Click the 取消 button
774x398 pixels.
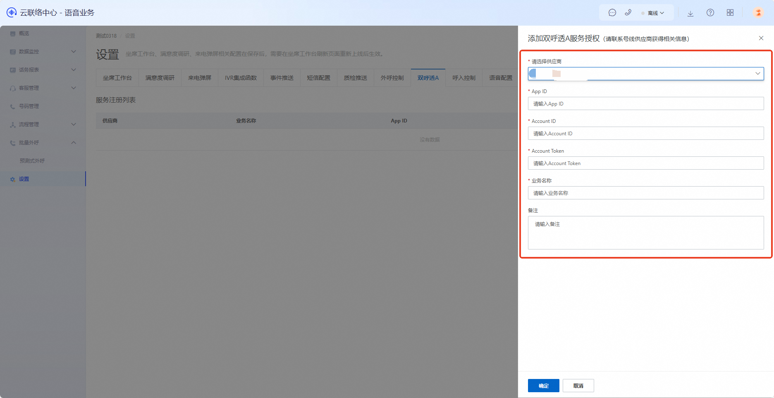(x=578, y=386)
